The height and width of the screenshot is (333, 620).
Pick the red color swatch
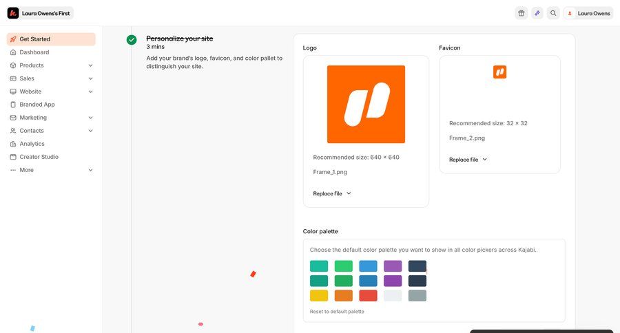[368, 295]
